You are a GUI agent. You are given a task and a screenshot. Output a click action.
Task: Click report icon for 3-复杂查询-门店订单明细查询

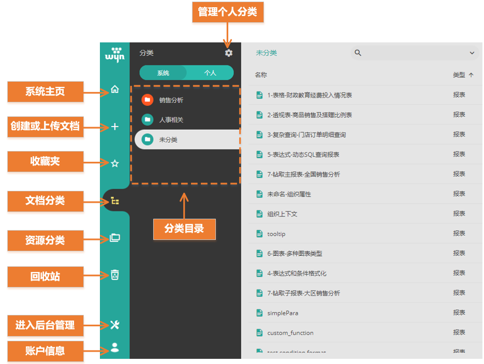[259, 134]
